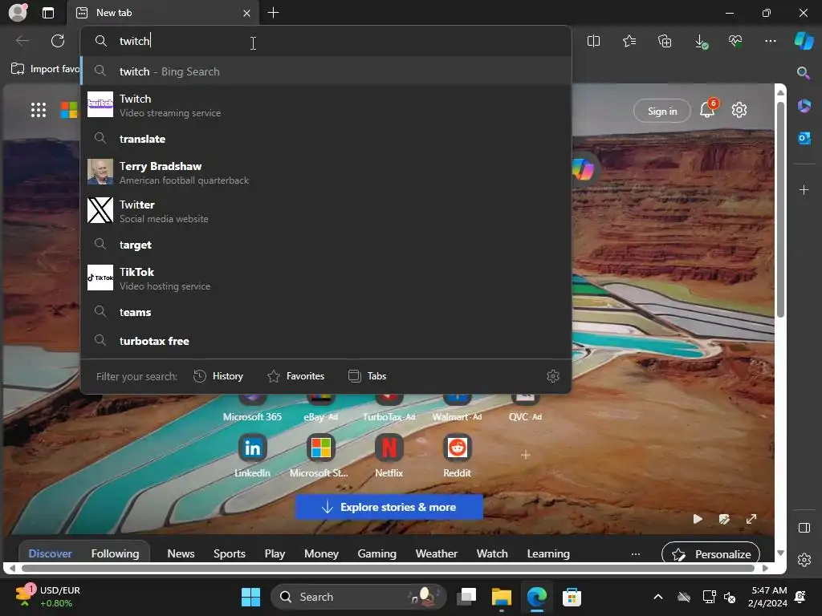
Task: Click the Sign in button
Action: click(x=662, y=111)
